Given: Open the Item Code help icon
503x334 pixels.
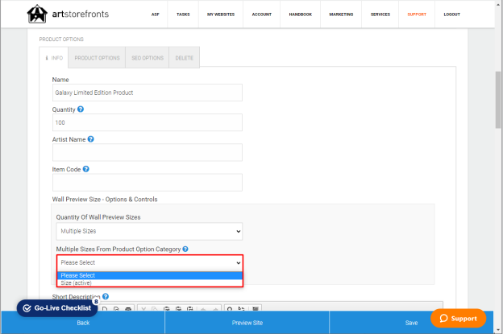Looking at the screenshot, I should (x=86, y=169).
